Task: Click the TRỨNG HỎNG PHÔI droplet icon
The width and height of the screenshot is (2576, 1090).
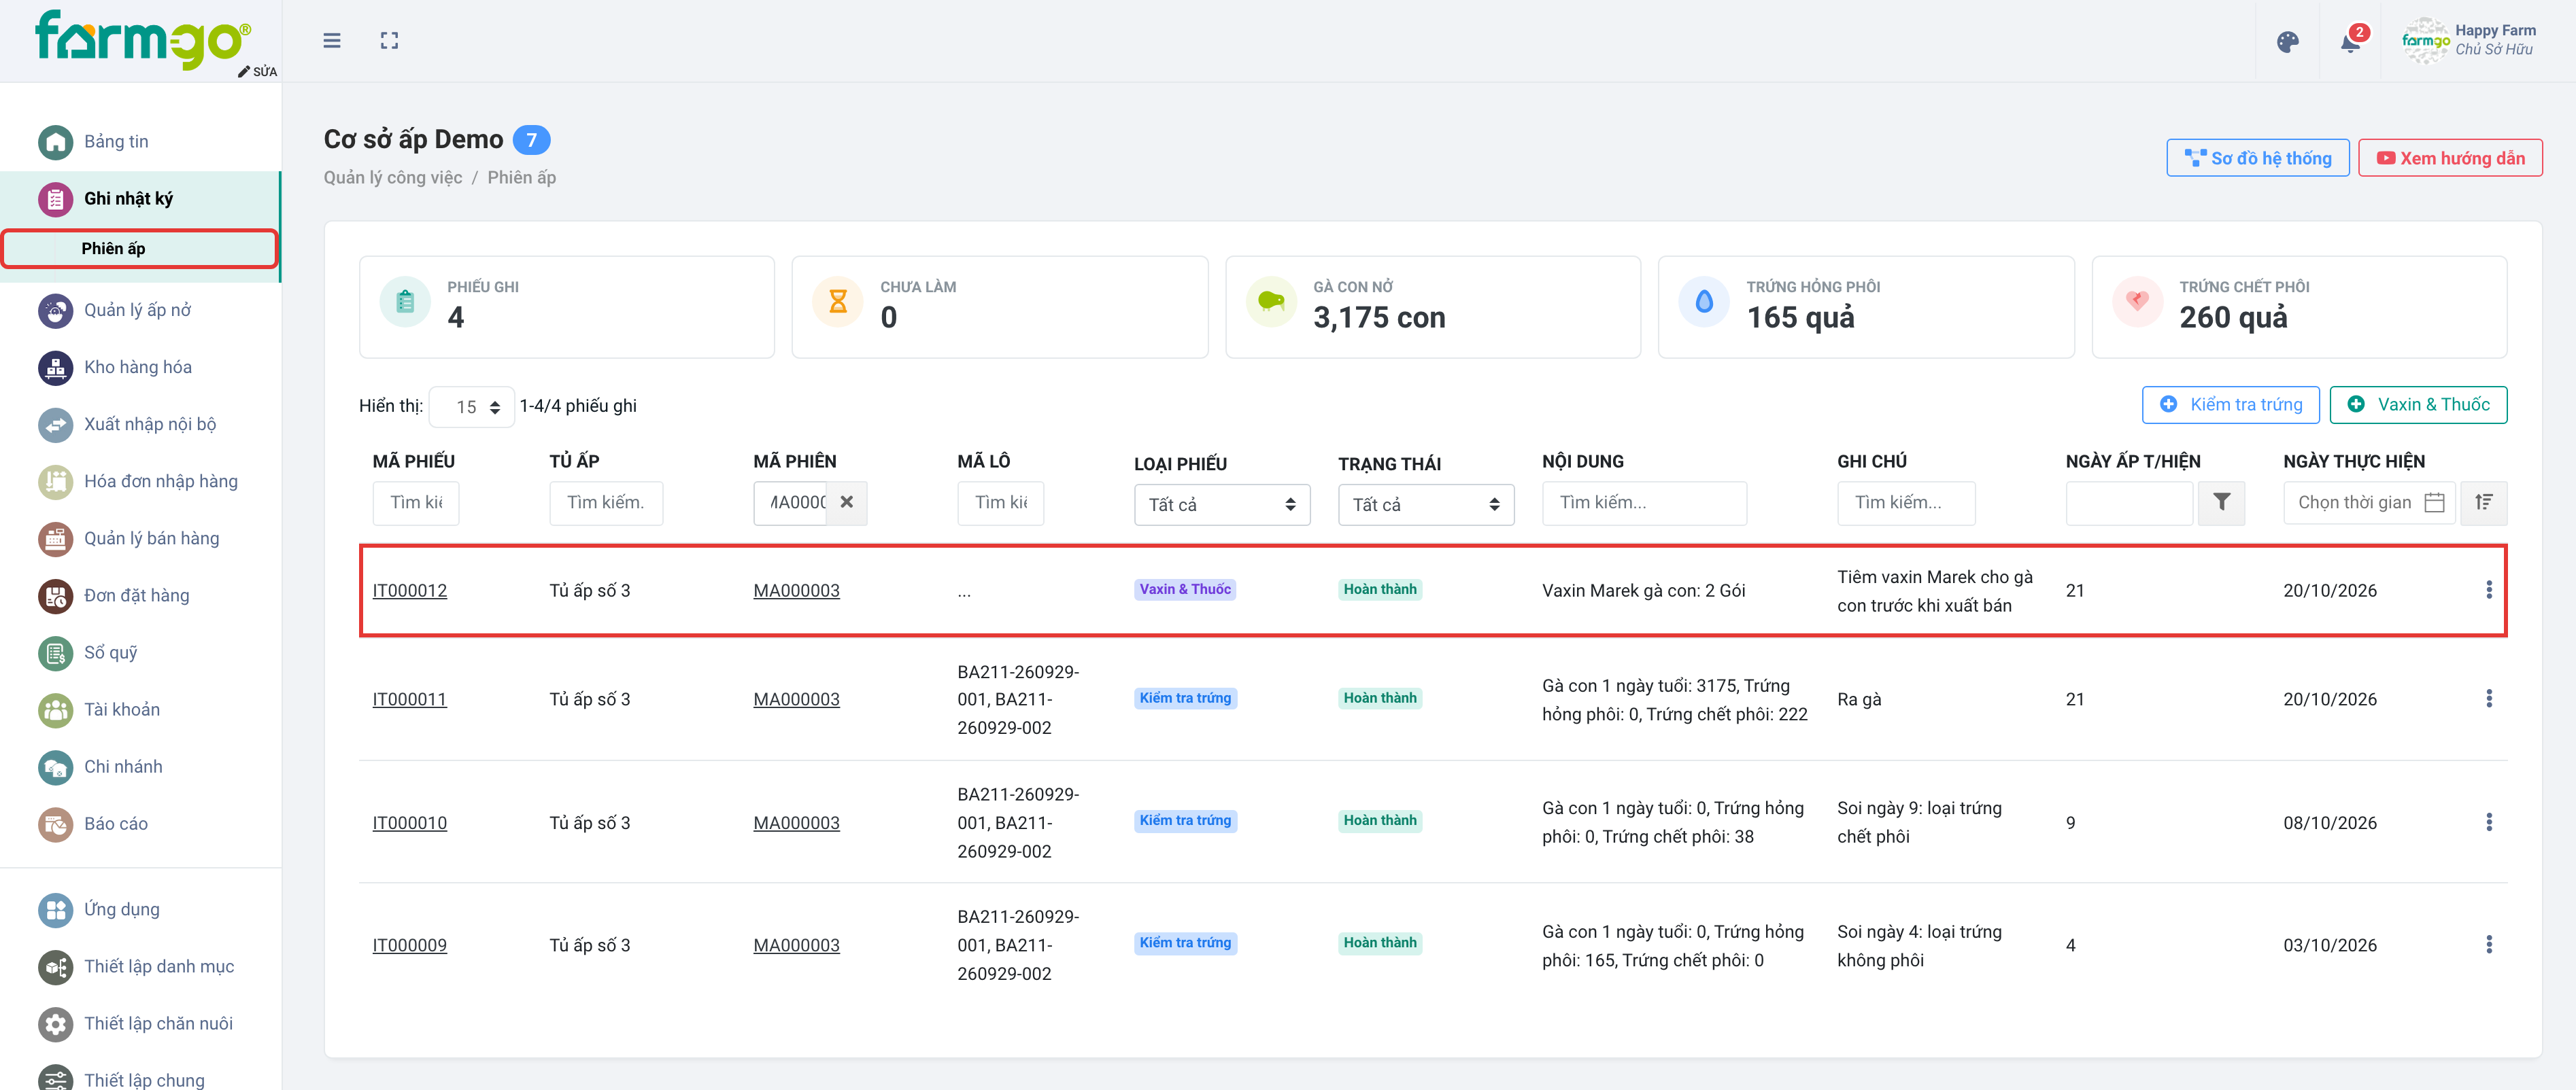Action: (x=1704, y=302)
